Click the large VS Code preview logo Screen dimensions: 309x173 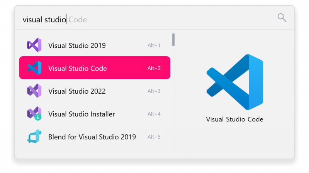[x=234, y=82]
